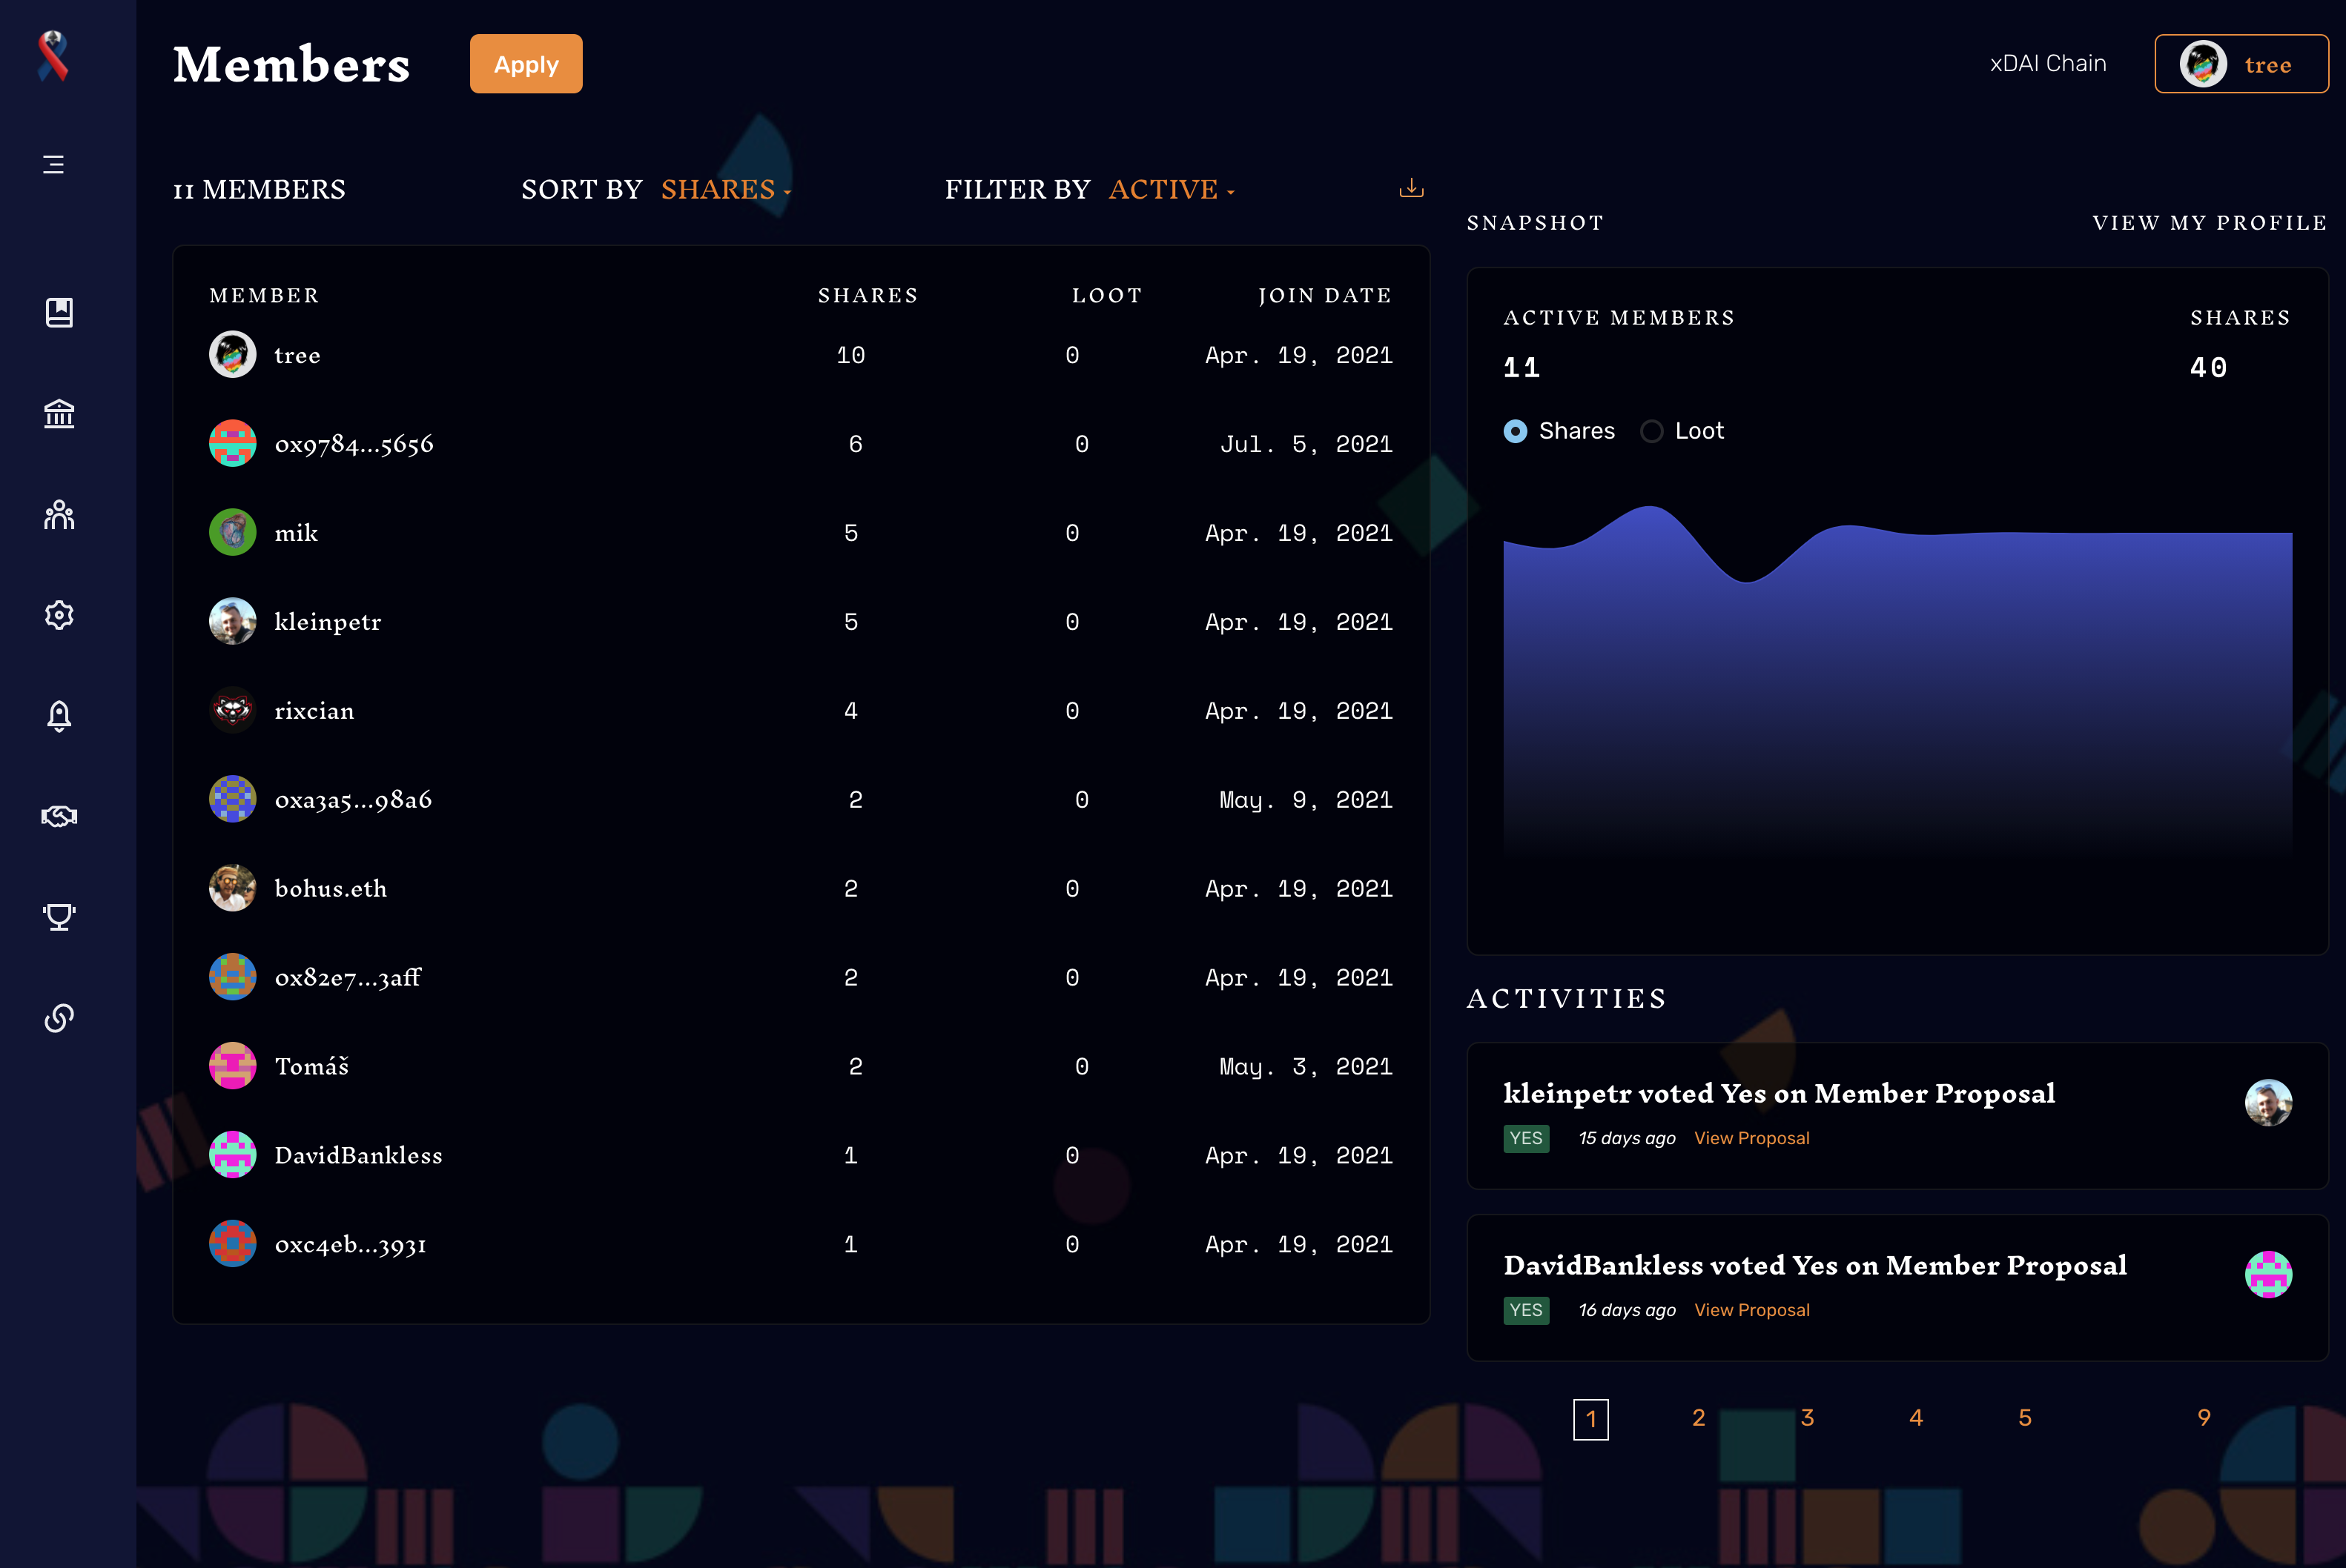Select member name bohus.eth
The image size is (2346, 1568).
coord(330,889)
